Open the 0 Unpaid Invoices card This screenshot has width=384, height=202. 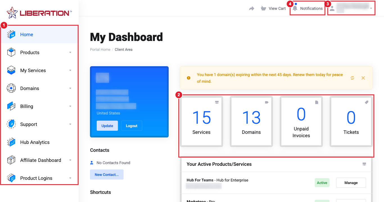point(301,121)
